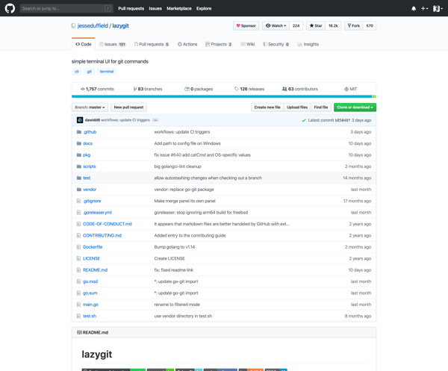
Task: Switch to the Issues tab
Action: (x=112, y=44)
